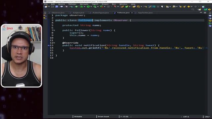Click the Save toolbar icon
The height and width of the screenshot is (119, 212).
52,7
